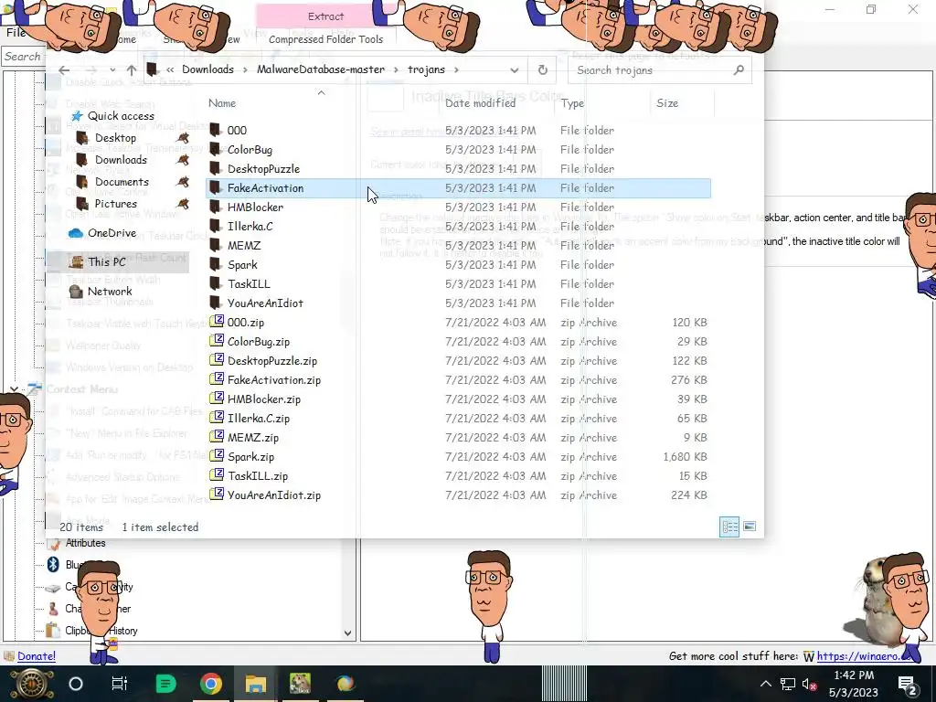Open the notification center icon
Screen dimensions: 936x702
click(907, 684)
